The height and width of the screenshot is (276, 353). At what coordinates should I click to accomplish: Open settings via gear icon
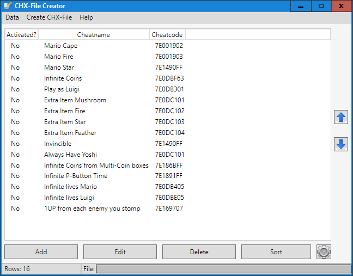(x=324, y=252)
